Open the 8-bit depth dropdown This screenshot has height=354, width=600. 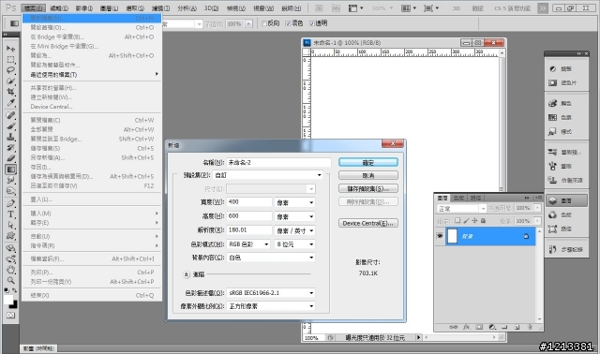pyautogui.click(x=294, y=243)
